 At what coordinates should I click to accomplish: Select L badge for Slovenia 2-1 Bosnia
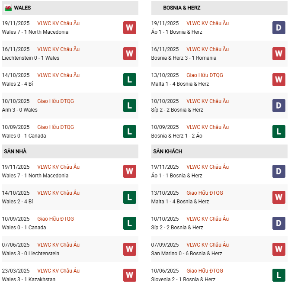point(278,275)
